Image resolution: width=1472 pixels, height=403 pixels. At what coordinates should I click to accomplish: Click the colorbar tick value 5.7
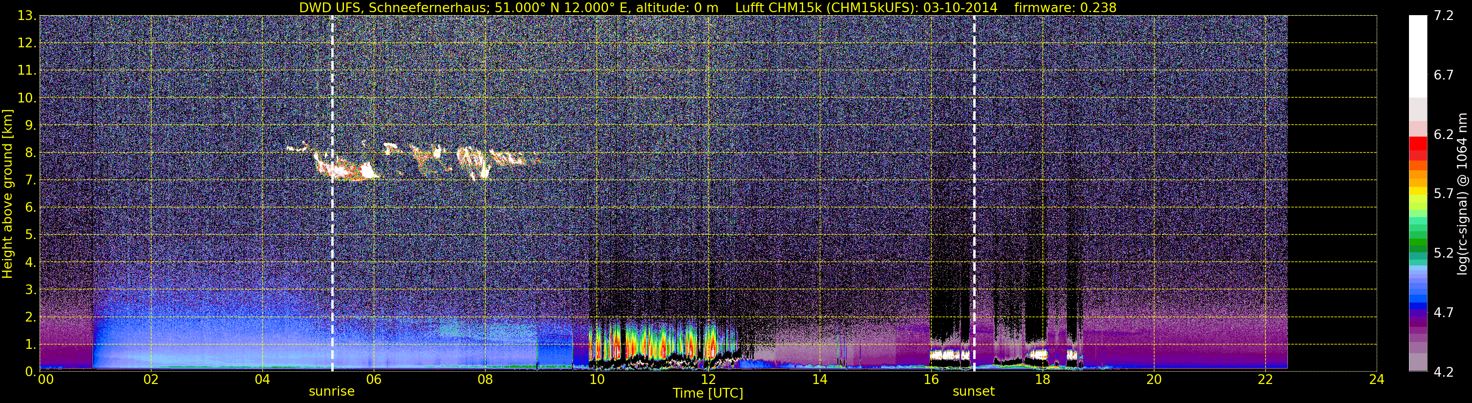(x=1444, y=194)
